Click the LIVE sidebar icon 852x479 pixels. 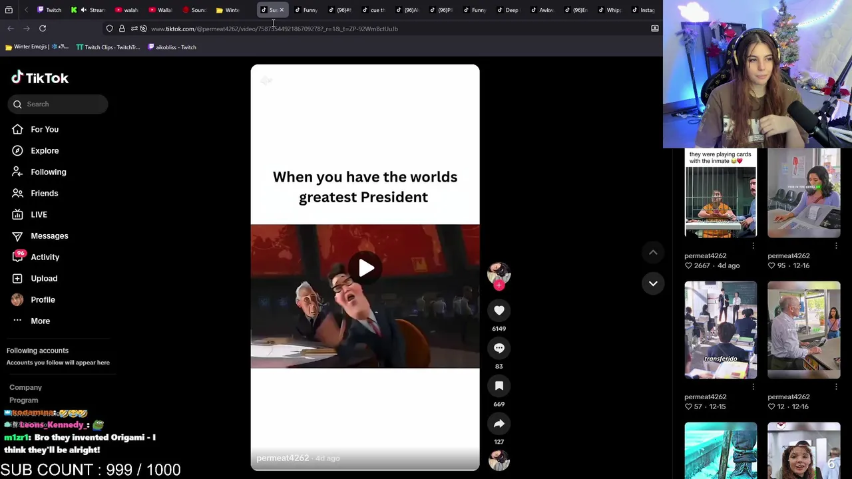pyautogui.click(x=18, y=214)
